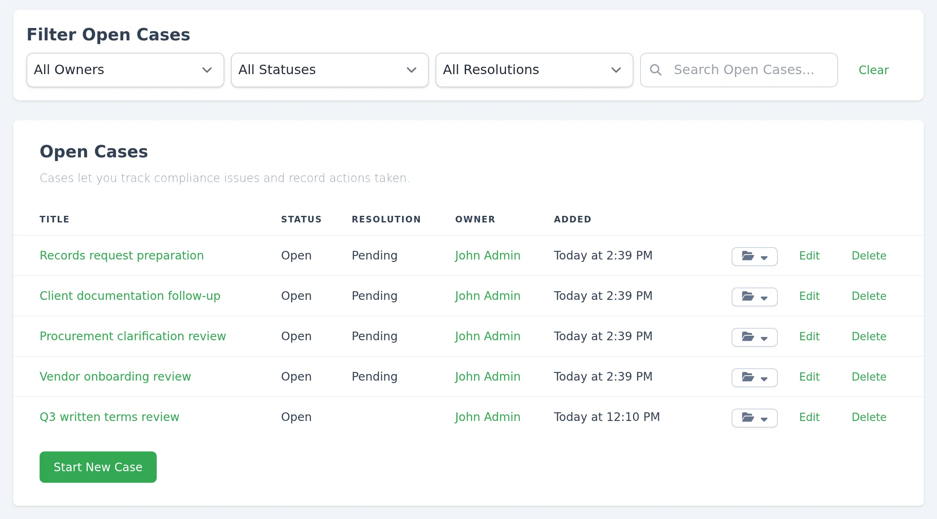Expand the All Owners dropdown
This screenshot has height=519, width=937.
click(125, 70)
